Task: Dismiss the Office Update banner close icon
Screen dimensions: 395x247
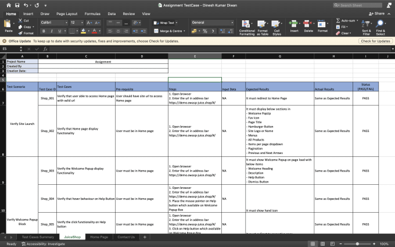Action: click(4, 41)
